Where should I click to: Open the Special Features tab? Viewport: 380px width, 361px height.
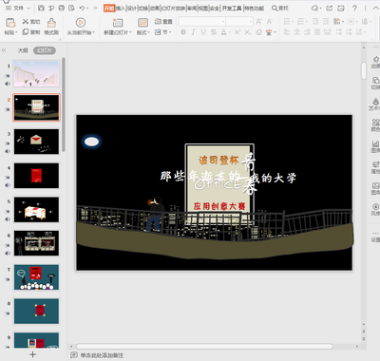pos(254,9)
